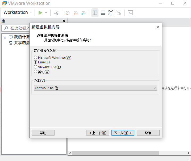Expand the 我的计算机 tree node
This screenshot has height=161, width=191.
(5, 37)
